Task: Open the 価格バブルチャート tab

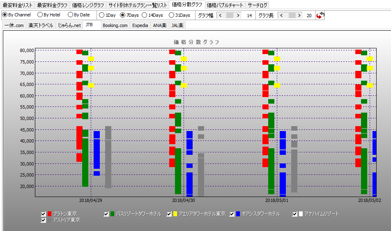Action: 225,5
